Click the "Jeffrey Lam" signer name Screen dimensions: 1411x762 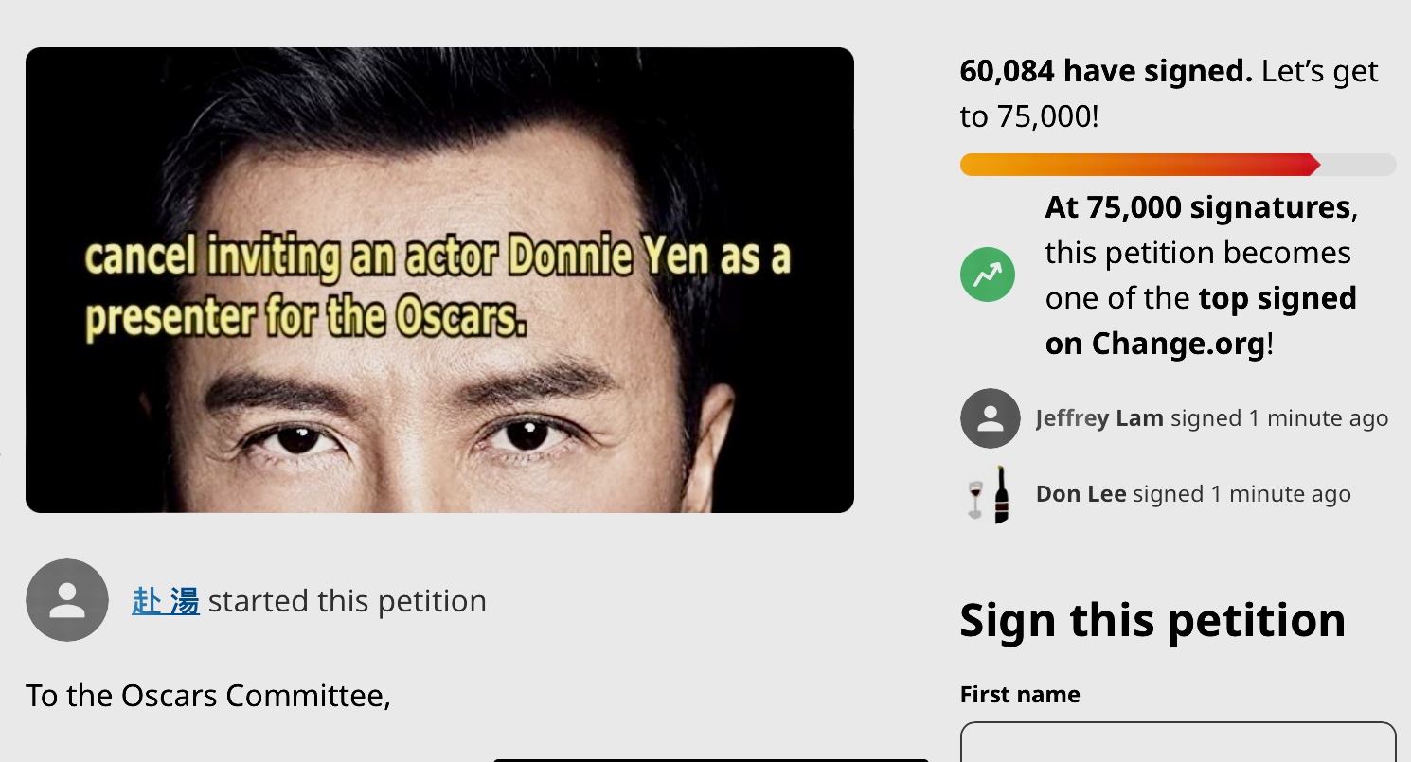[x=1098, y=418]
